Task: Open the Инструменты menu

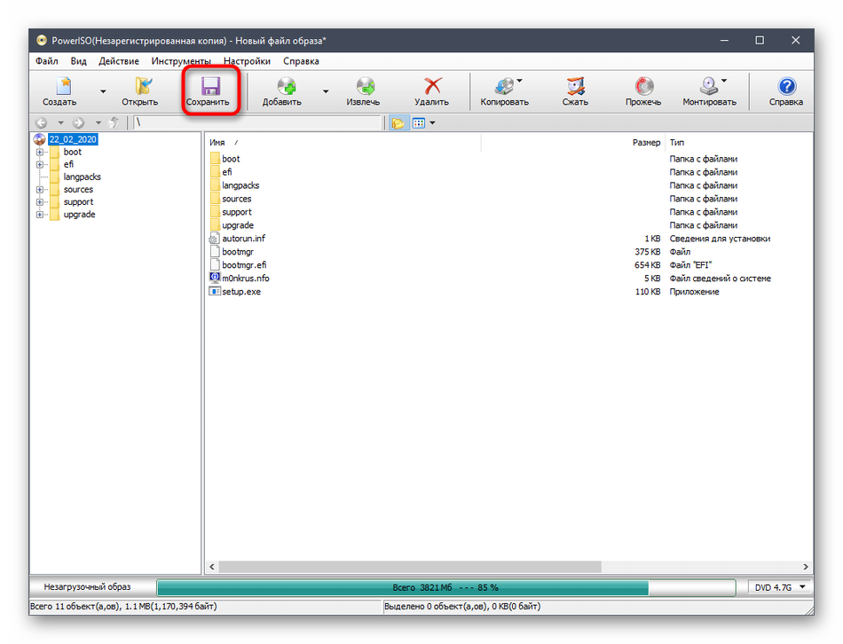Action: tap(181, 61)
